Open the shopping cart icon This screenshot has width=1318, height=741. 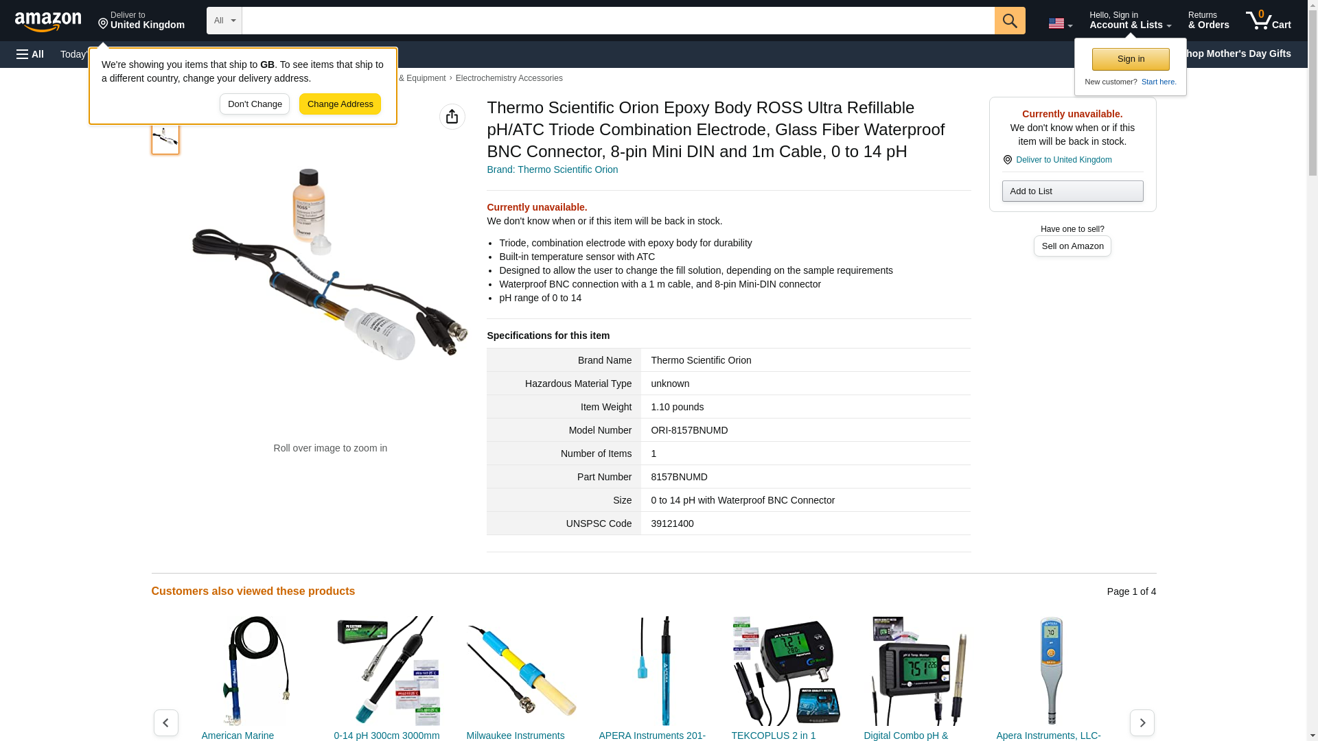pos(1269,21)
